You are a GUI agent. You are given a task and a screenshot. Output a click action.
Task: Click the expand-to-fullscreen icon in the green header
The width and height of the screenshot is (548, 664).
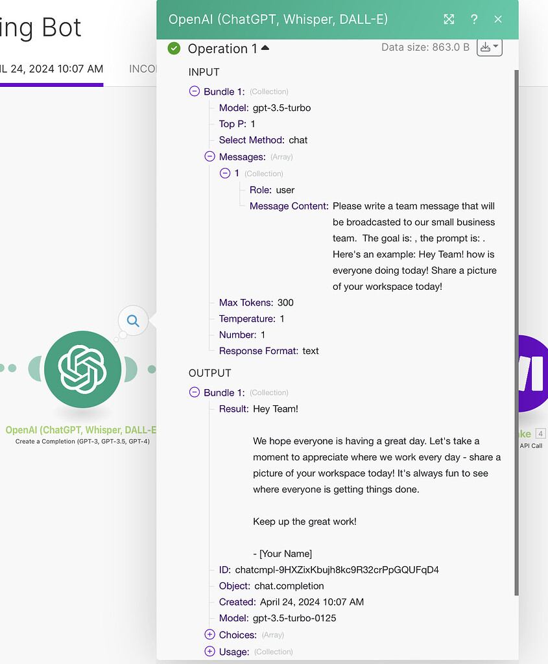[x=449, y=19]
